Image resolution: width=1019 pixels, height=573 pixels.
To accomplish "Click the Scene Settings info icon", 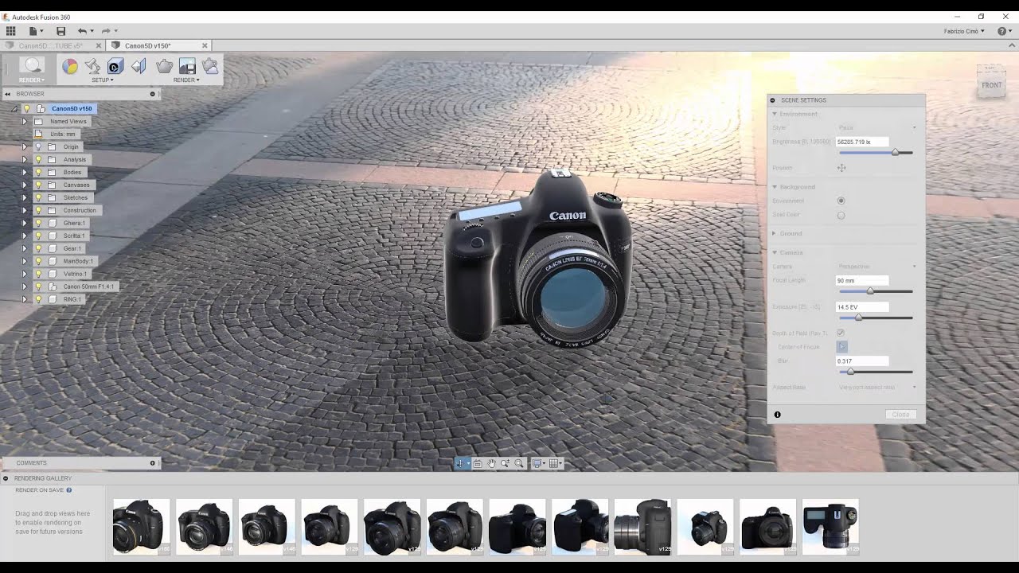I will tap(778, 415).
